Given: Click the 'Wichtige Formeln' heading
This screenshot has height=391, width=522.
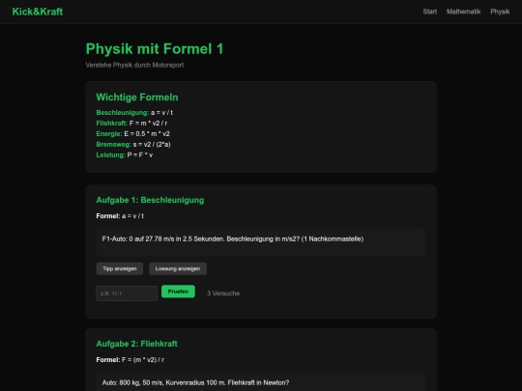Looking at the screenshot, I should coord(137,98).
